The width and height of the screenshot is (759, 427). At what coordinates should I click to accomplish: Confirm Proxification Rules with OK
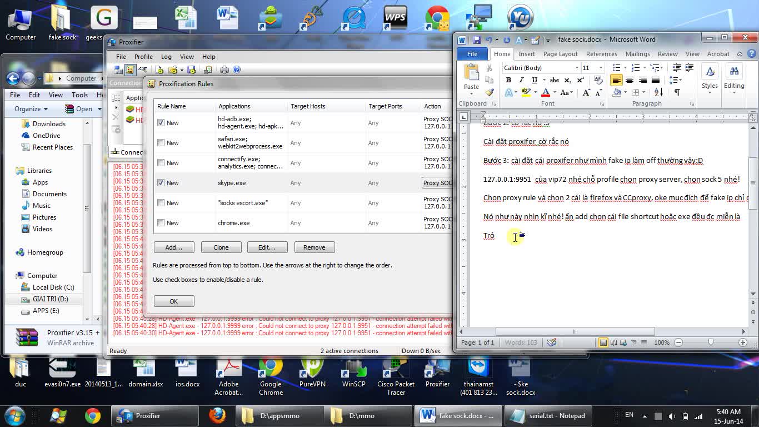click(174, 301)
